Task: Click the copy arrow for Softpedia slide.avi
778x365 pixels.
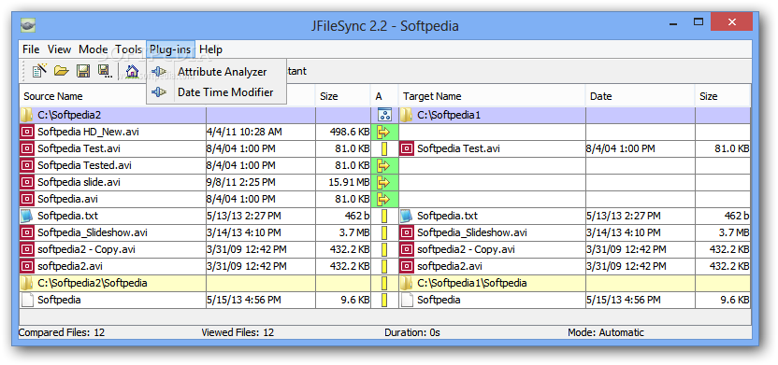Action: pos(384,182)
